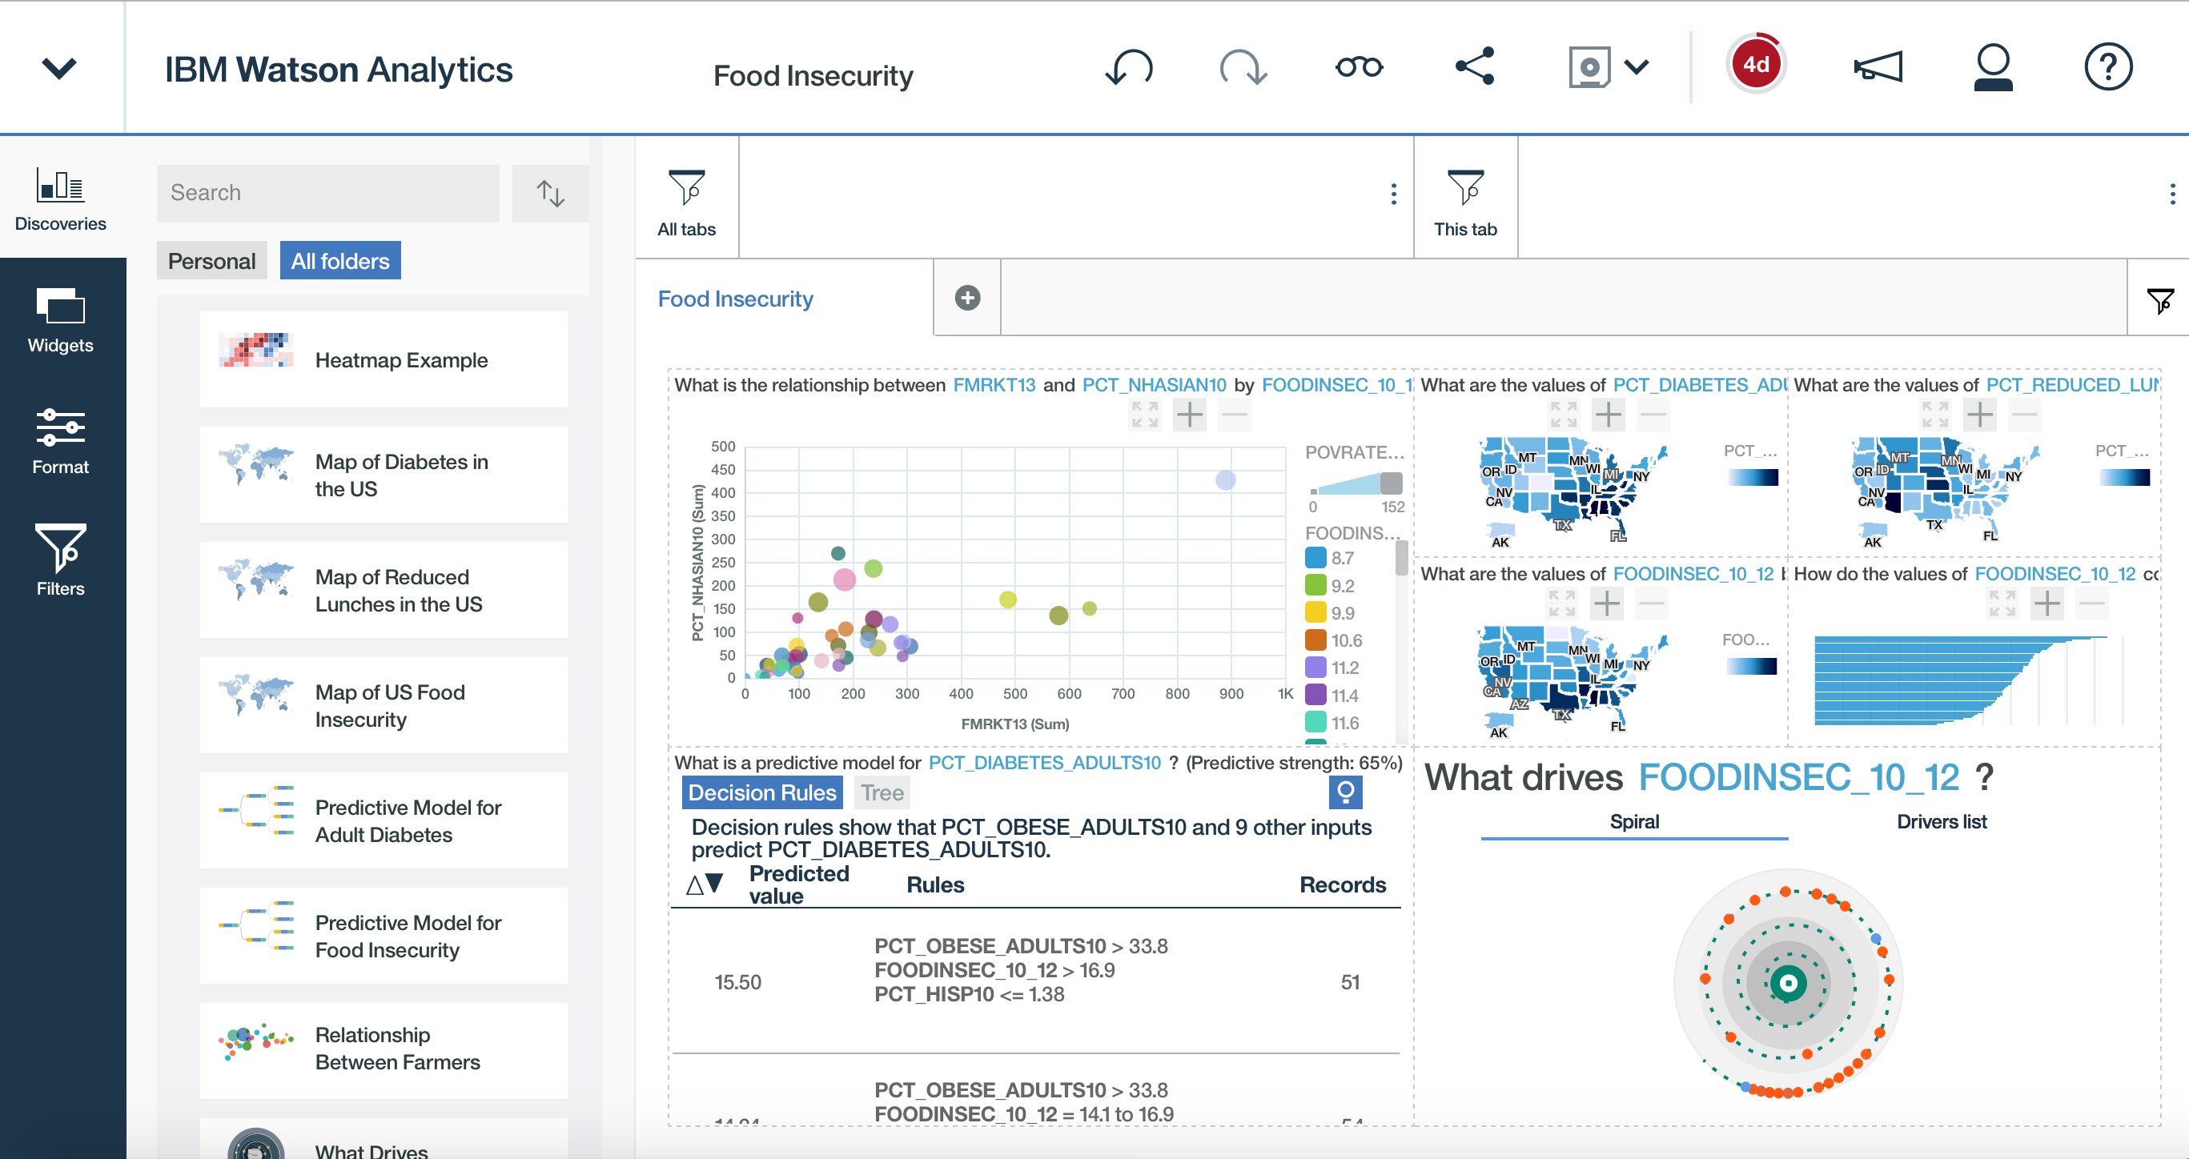Image resolution: width=2189 pixels, height=1159 pixels.
Task: Switch predictive model view to Tree
Action: pyautogui.click(x=882, y=792)
